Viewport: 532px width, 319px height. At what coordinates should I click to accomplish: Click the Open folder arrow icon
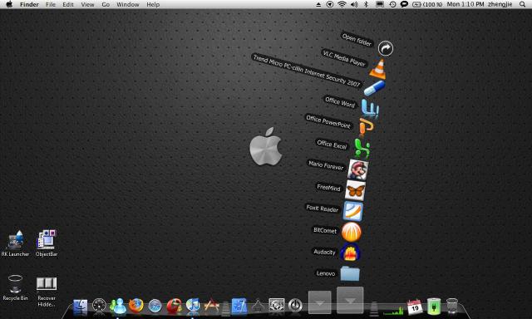[x=386, y=48]
